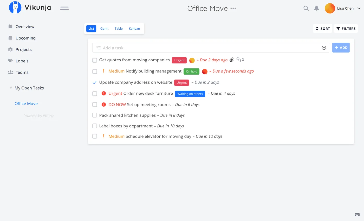Check off Schedule elevator for moving day
This screenshot has height=221, width=364.
pos(95,136)
